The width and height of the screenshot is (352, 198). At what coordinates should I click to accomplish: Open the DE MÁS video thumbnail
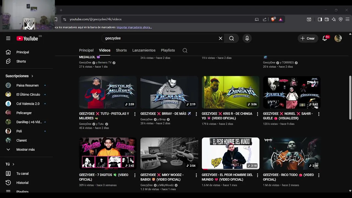coord(169,92)
